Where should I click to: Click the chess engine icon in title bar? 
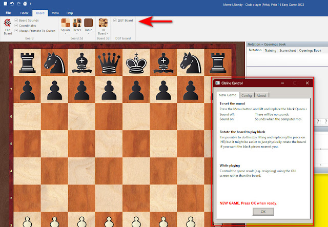(x=25, y=4)
